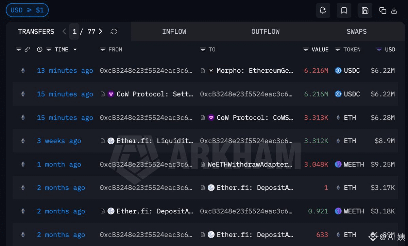The image size is (408, 246).
Task: Click the bookmark icon
Action: coord(344,11)
